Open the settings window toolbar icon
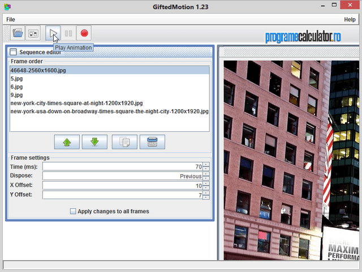This screenshot has height=272, width=362. click(x=33, y=33)
